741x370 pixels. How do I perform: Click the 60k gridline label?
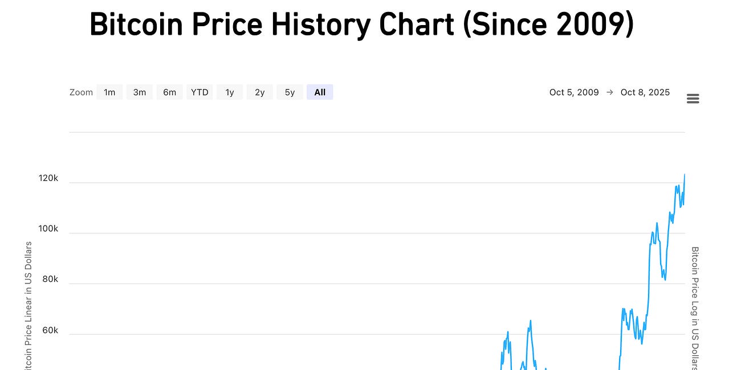click(x=49, y=330)
